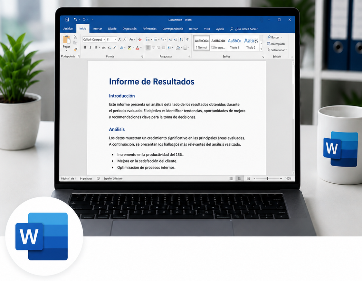This screenshot has width=362, height=281.
Task: Click the Pegar clipboard icon
Action: [x=67, y=39]
